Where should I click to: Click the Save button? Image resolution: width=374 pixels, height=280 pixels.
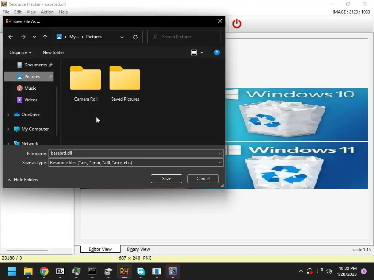(x=166, y=179)
